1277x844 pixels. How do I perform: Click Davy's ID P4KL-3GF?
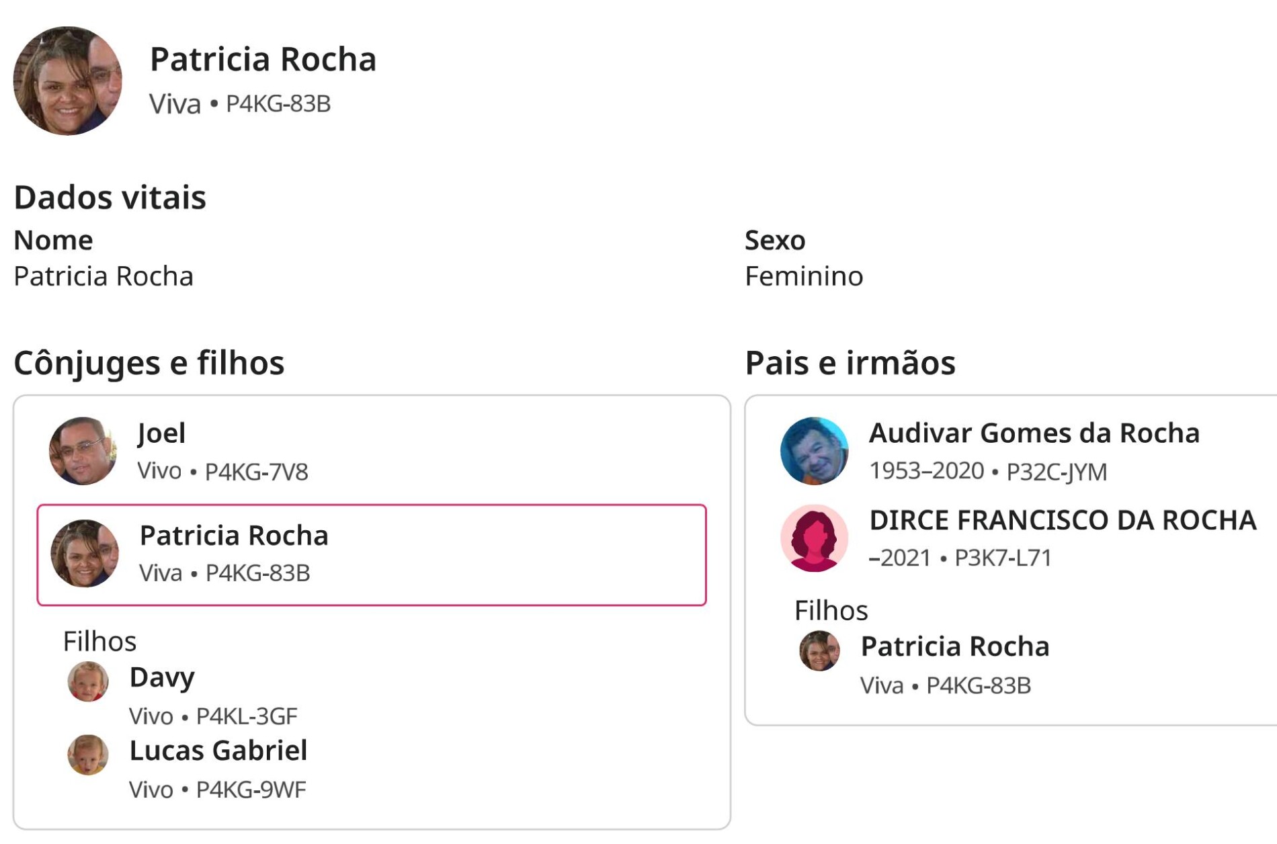point(246,716)
